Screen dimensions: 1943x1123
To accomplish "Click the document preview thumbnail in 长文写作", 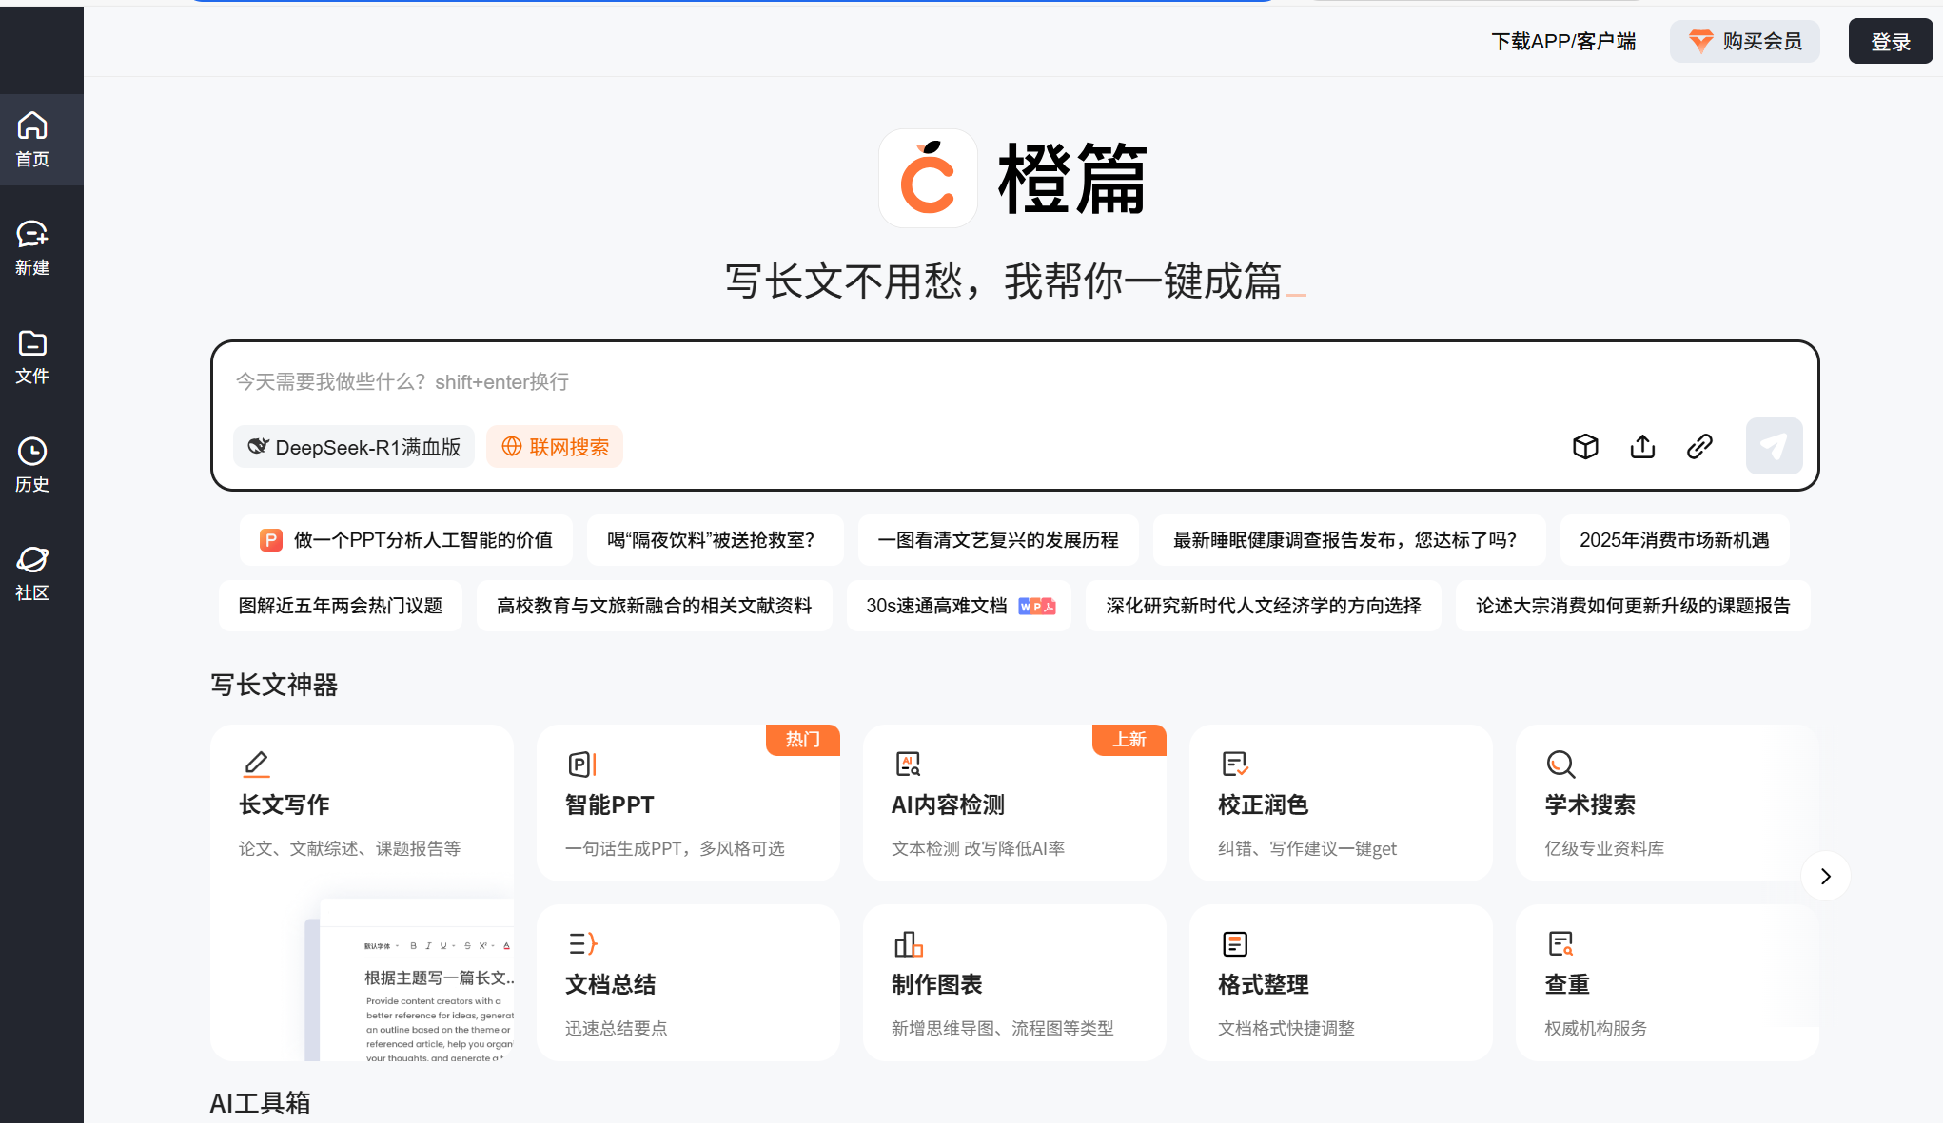I will (x=409, y=979).
